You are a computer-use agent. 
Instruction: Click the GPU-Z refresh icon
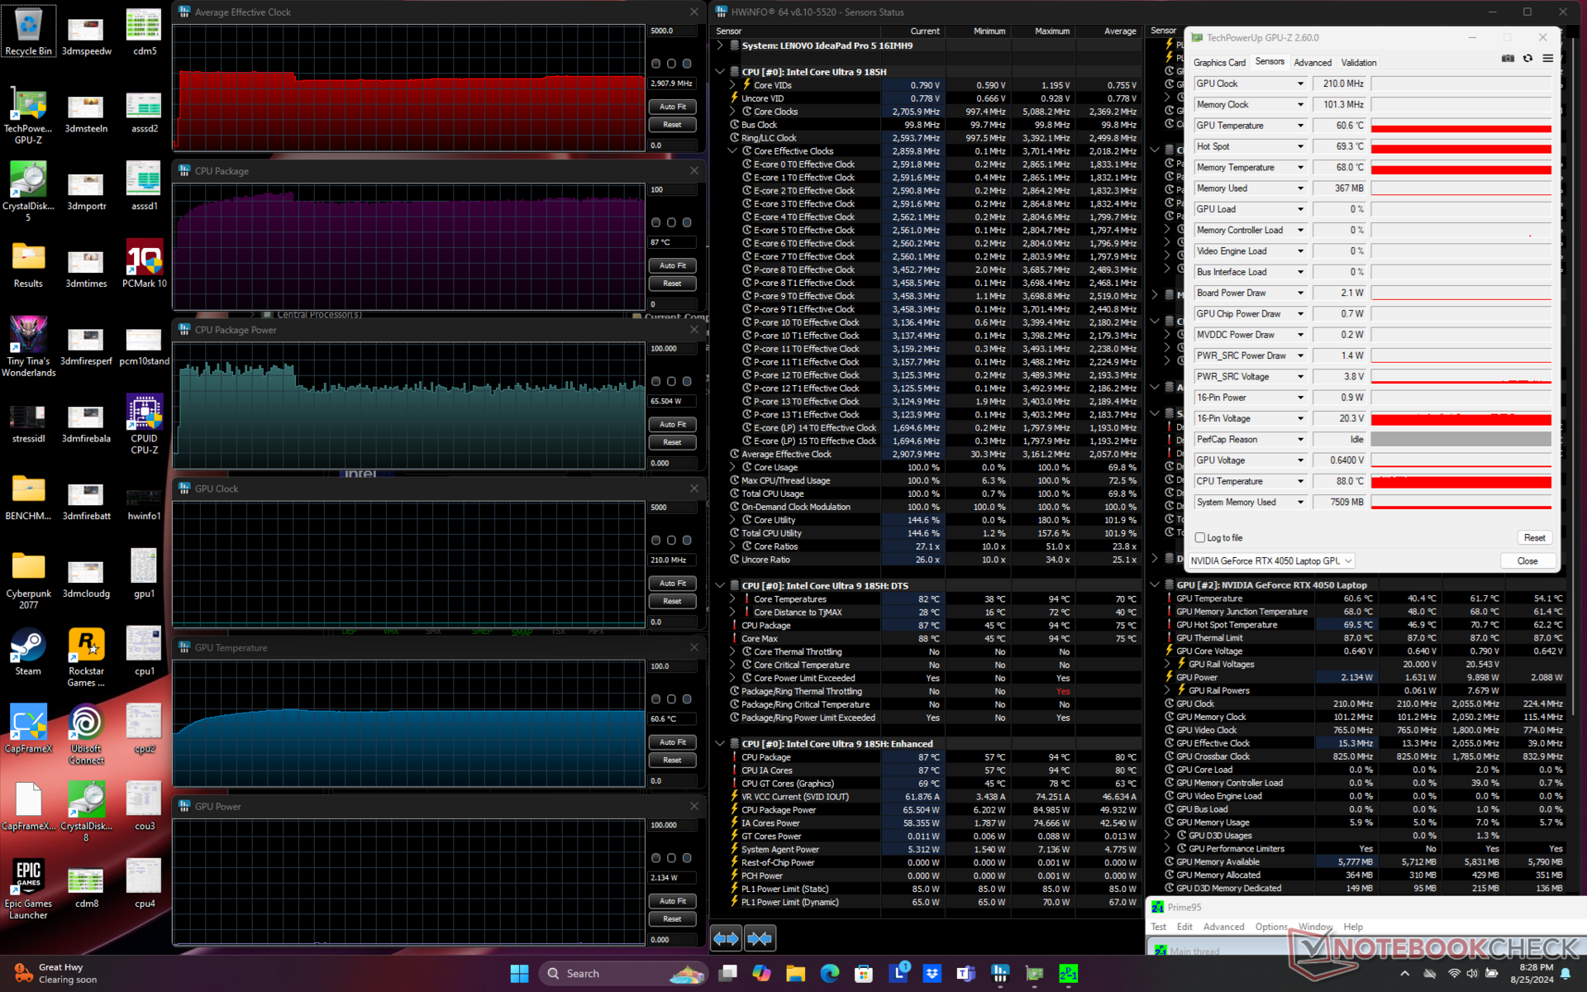click(x=1527, y=59)
